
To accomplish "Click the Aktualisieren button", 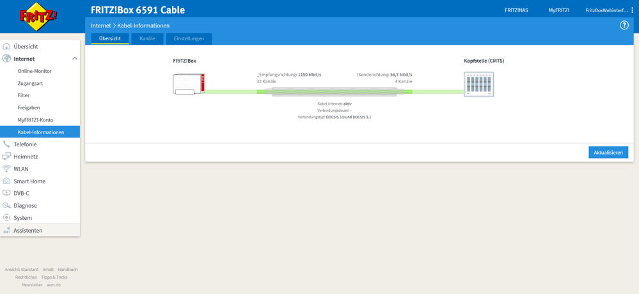I will pyautogui.click(x=608, y=153).
